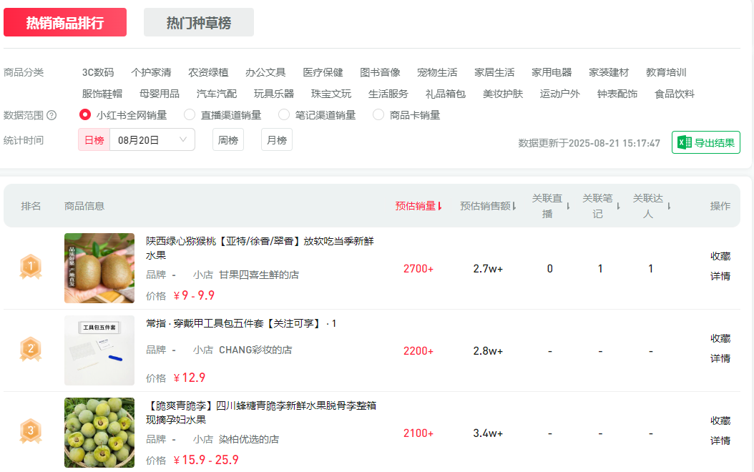
Task: Sort by 关联直播 arrow icon
Action: coord(568,206)
